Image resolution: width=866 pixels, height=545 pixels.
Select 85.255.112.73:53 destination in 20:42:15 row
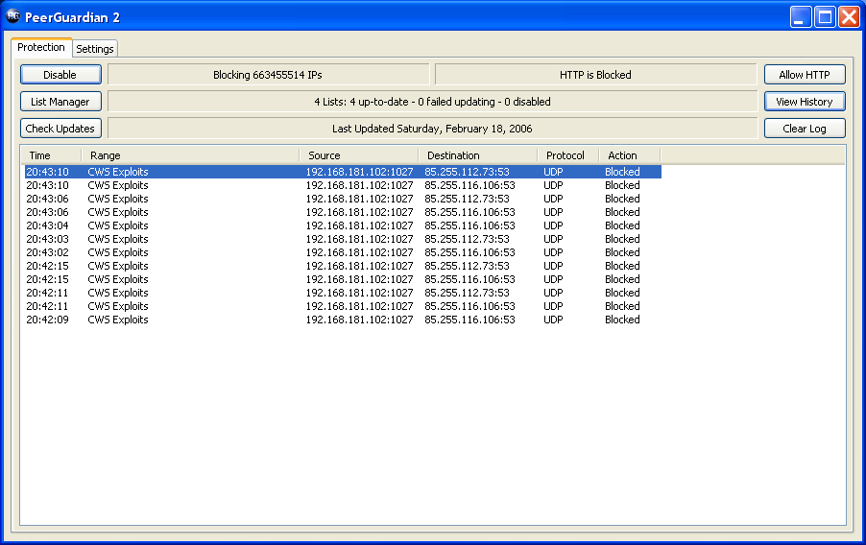(468, 266)
